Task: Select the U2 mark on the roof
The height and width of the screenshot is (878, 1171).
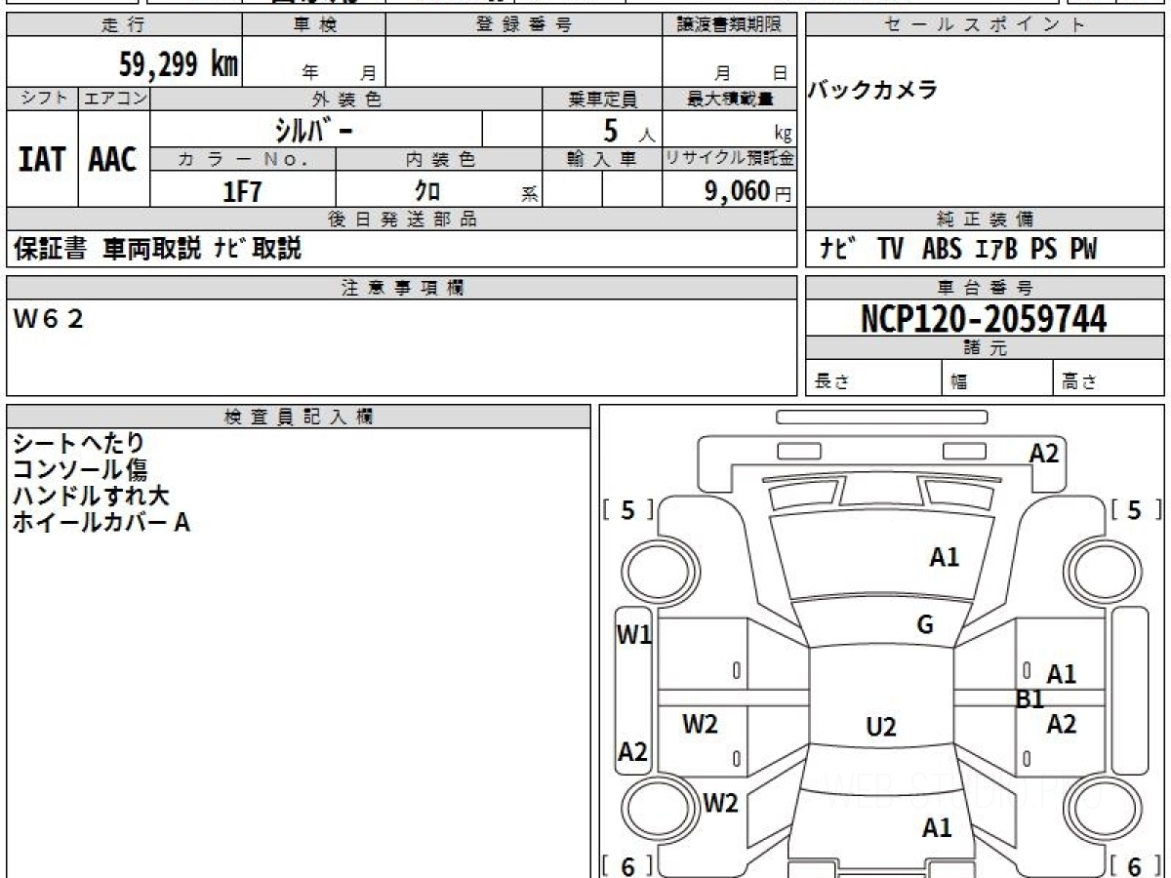Action: (881, 727)
